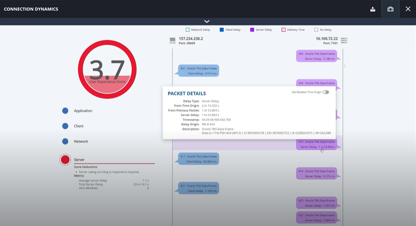Select the Client blue indicator dot
Image resolution: width=416 pixels, height=226 pixels.
tap(65, 126)
